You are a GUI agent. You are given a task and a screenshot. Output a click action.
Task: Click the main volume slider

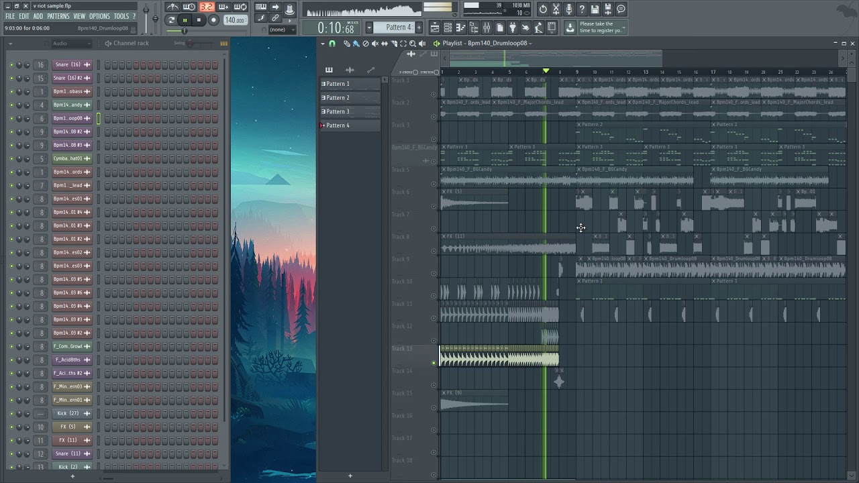147,19
